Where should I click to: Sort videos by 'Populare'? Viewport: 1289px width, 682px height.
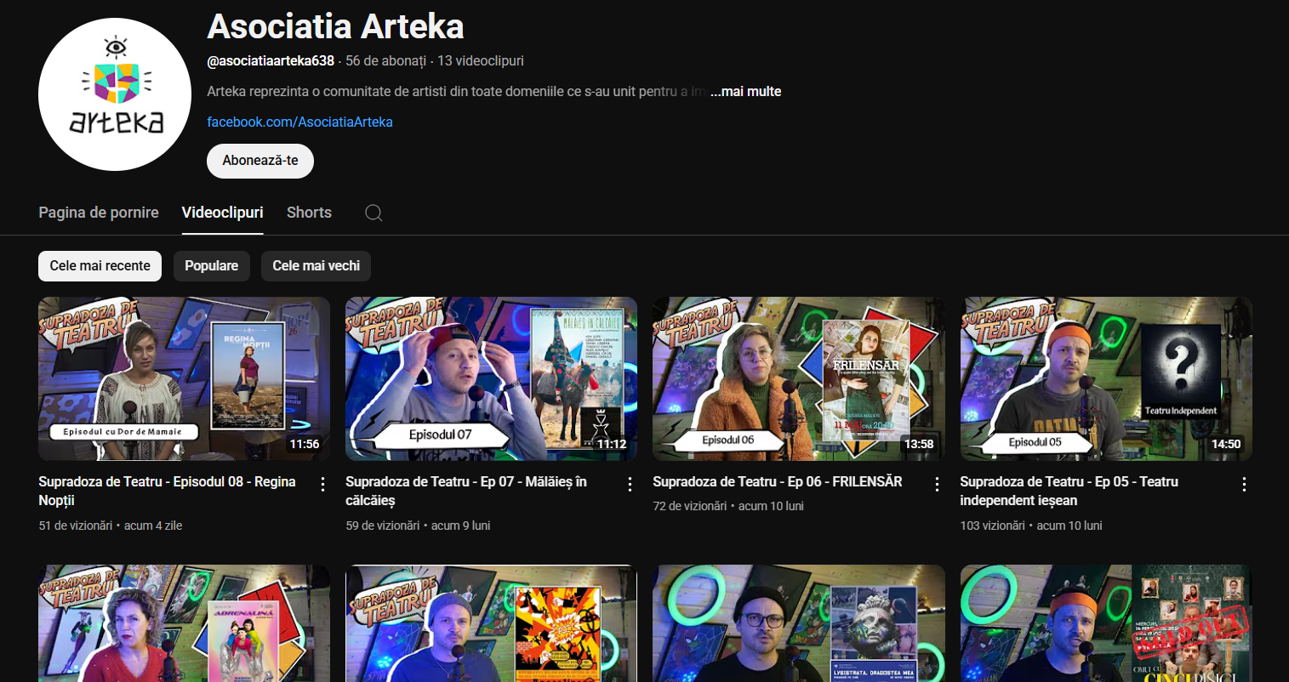[211, 266]
